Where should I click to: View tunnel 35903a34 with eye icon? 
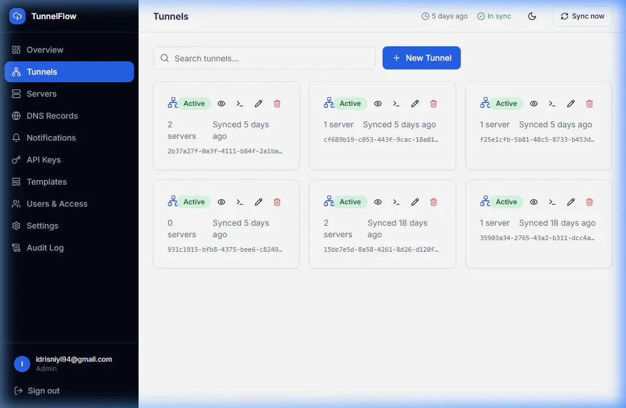pyautogui.click(x=534, y=202)
